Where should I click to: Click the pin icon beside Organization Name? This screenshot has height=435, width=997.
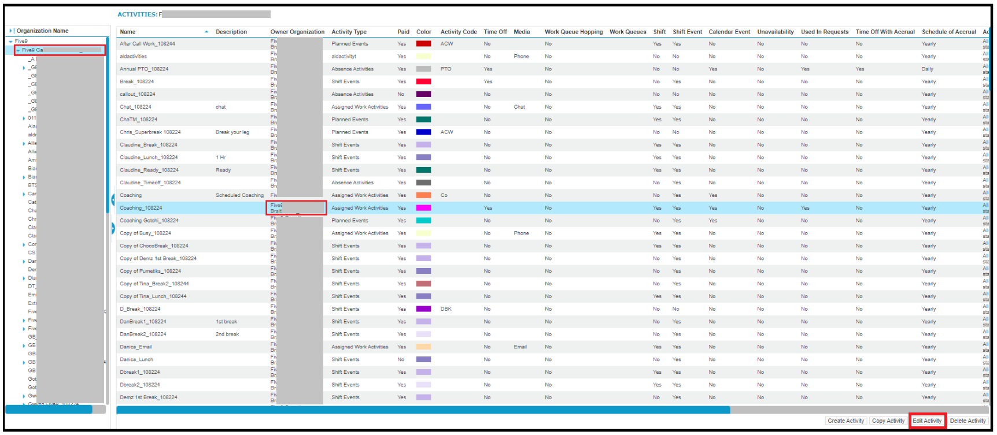coord(11,31)
